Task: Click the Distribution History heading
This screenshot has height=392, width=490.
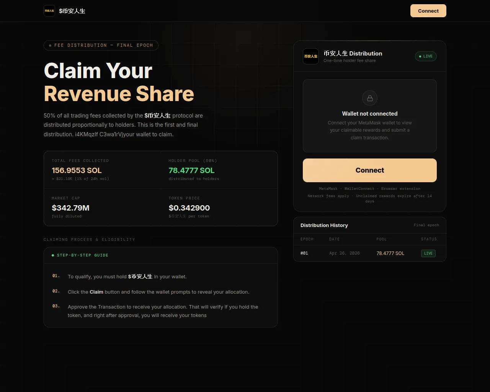Action: 324,225
